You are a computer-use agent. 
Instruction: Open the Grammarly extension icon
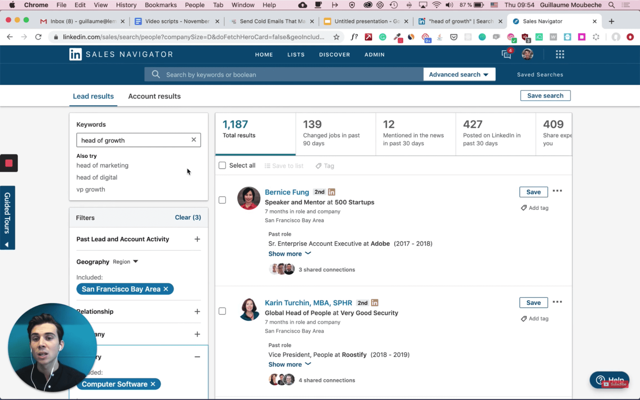tap(382, 37)
